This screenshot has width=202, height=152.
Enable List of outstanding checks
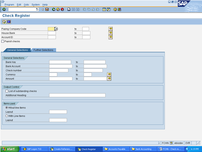(x=7, y=91)
